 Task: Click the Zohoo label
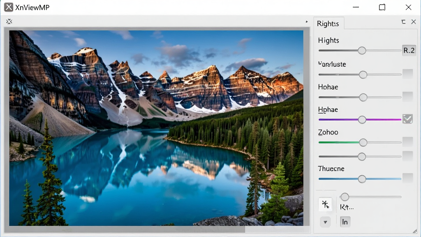point(328,132)
